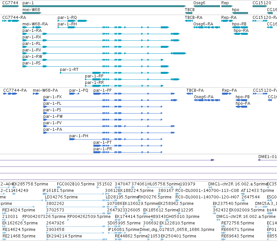Click EST label EK294214.5prime

click(x=64, y=236)
